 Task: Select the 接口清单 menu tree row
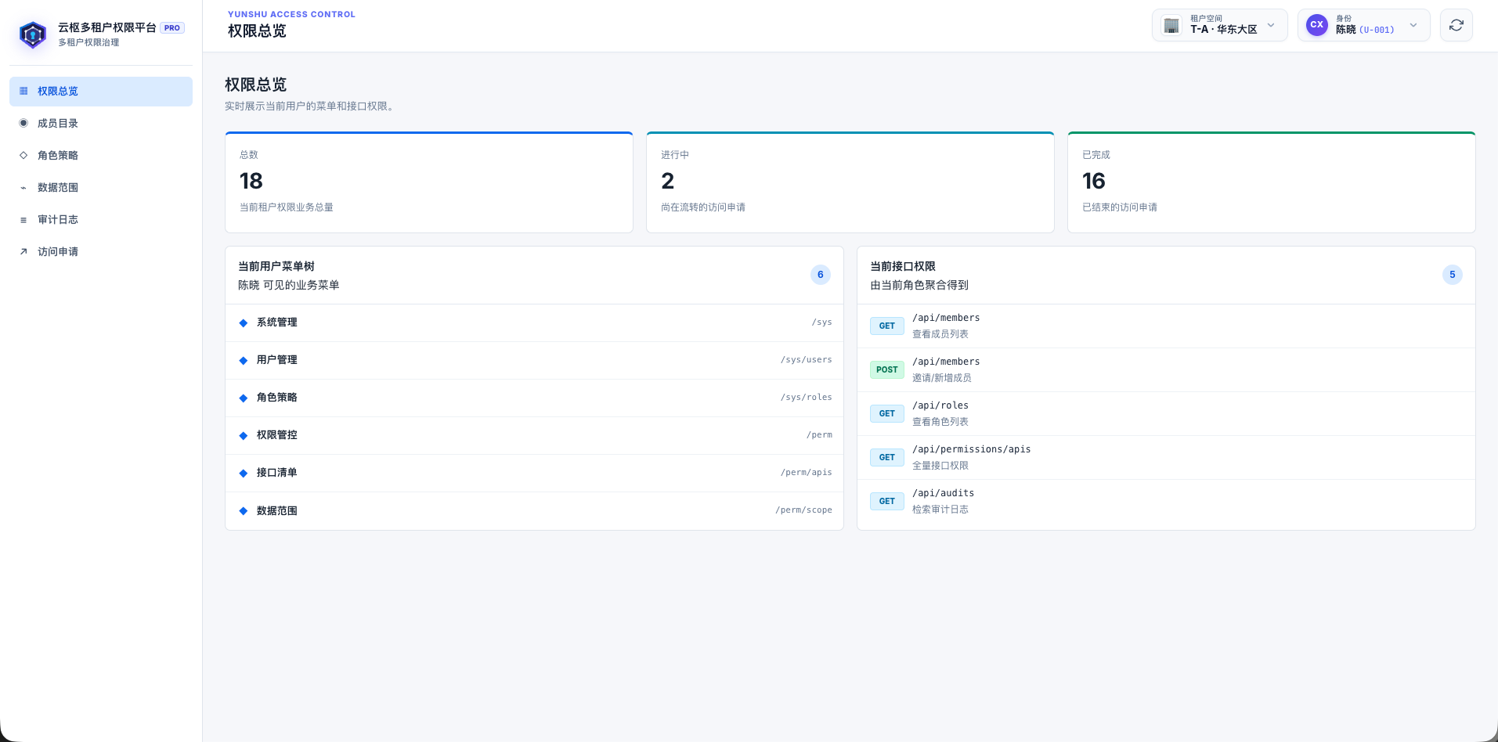click(535, 473)
